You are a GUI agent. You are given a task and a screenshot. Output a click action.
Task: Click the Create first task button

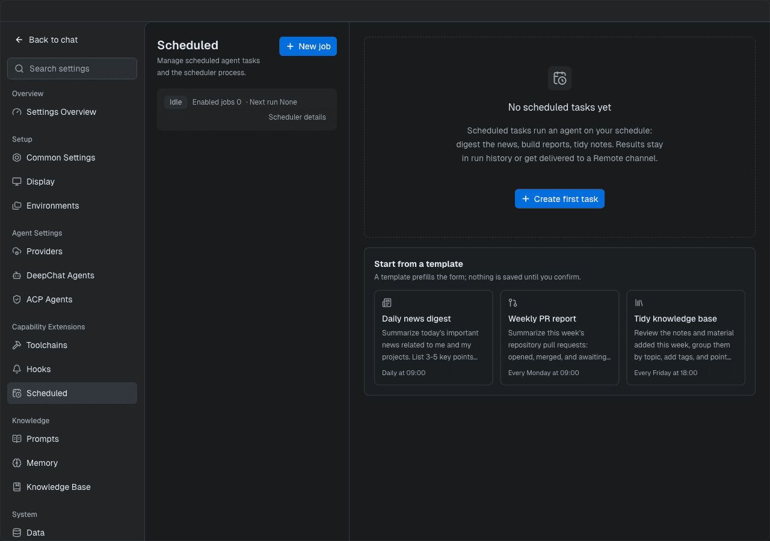[x=559, y=199]
